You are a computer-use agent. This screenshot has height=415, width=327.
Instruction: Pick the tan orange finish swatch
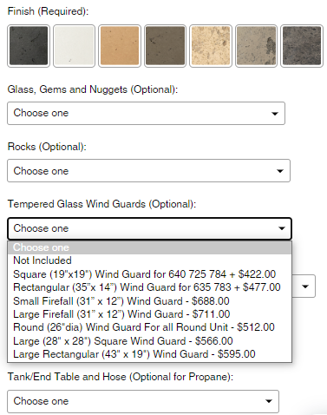coord(120,46)
